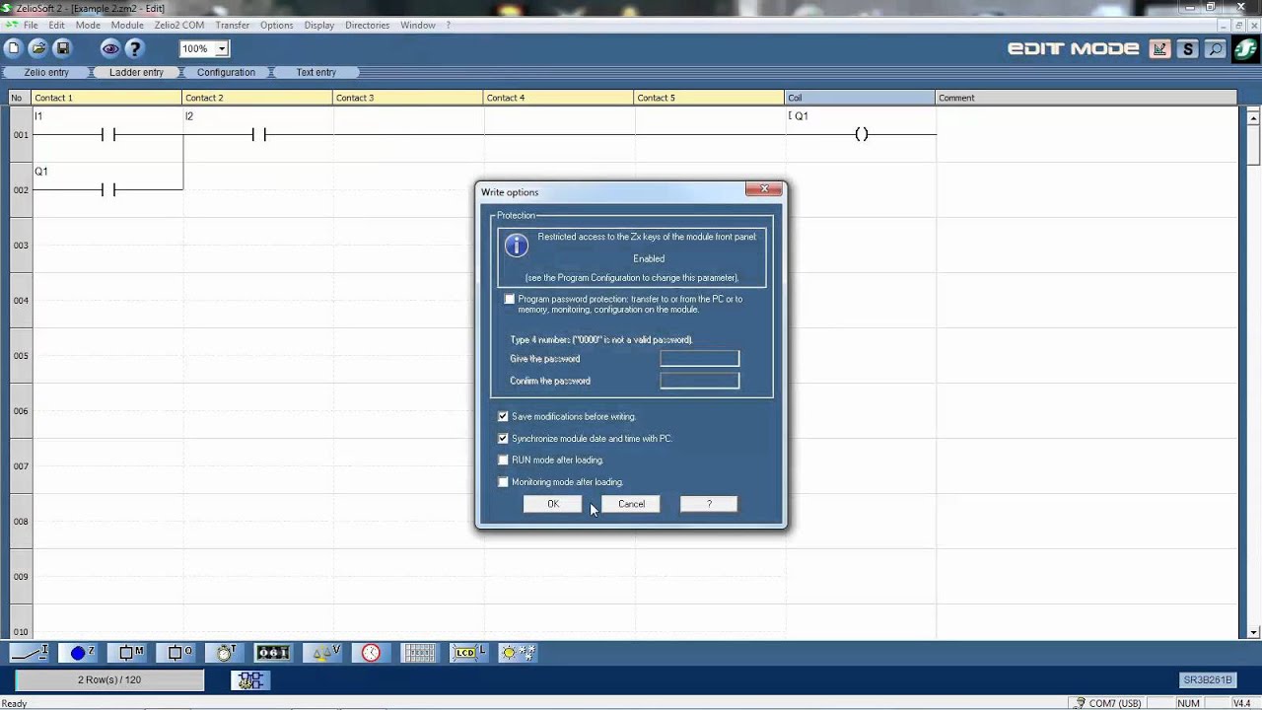Check RUN mode after loading
Viewport: 1262px width, 710px height.
503,460
